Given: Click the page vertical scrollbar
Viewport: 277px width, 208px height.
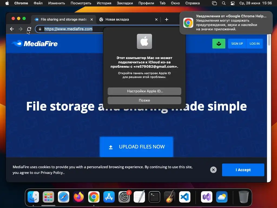Looking at the screenshot, I should click(x=269, y=40).
